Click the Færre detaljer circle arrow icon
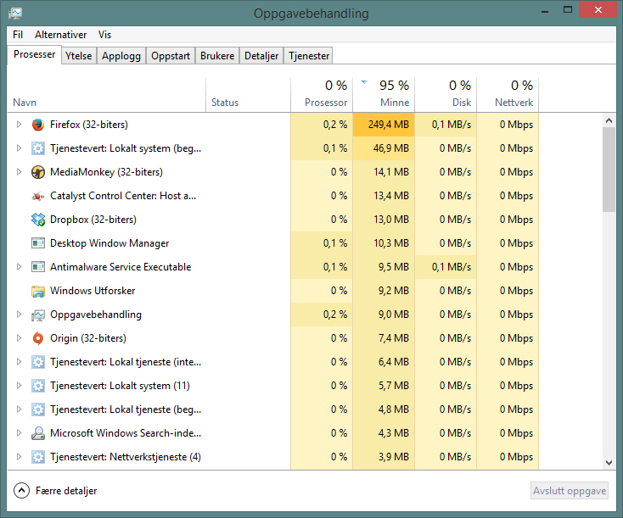This screenshot has width=623, height=518. coord(21,491)
